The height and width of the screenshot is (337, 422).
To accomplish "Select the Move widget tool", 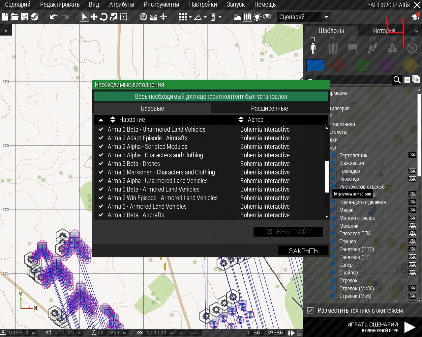I will (x=94, y=17).
